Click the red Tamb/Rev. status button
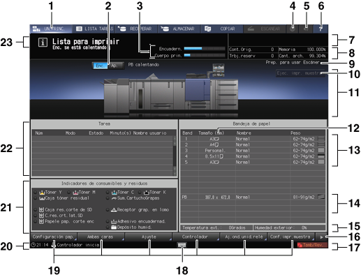The image size is (361, 277). pyautogui.click(x=312, y=245)
